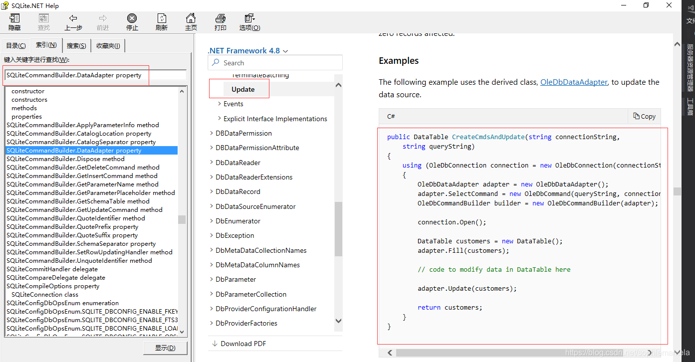The image size is (695, 362).
Task: Click the docs Search box
Action: (275, 63)
